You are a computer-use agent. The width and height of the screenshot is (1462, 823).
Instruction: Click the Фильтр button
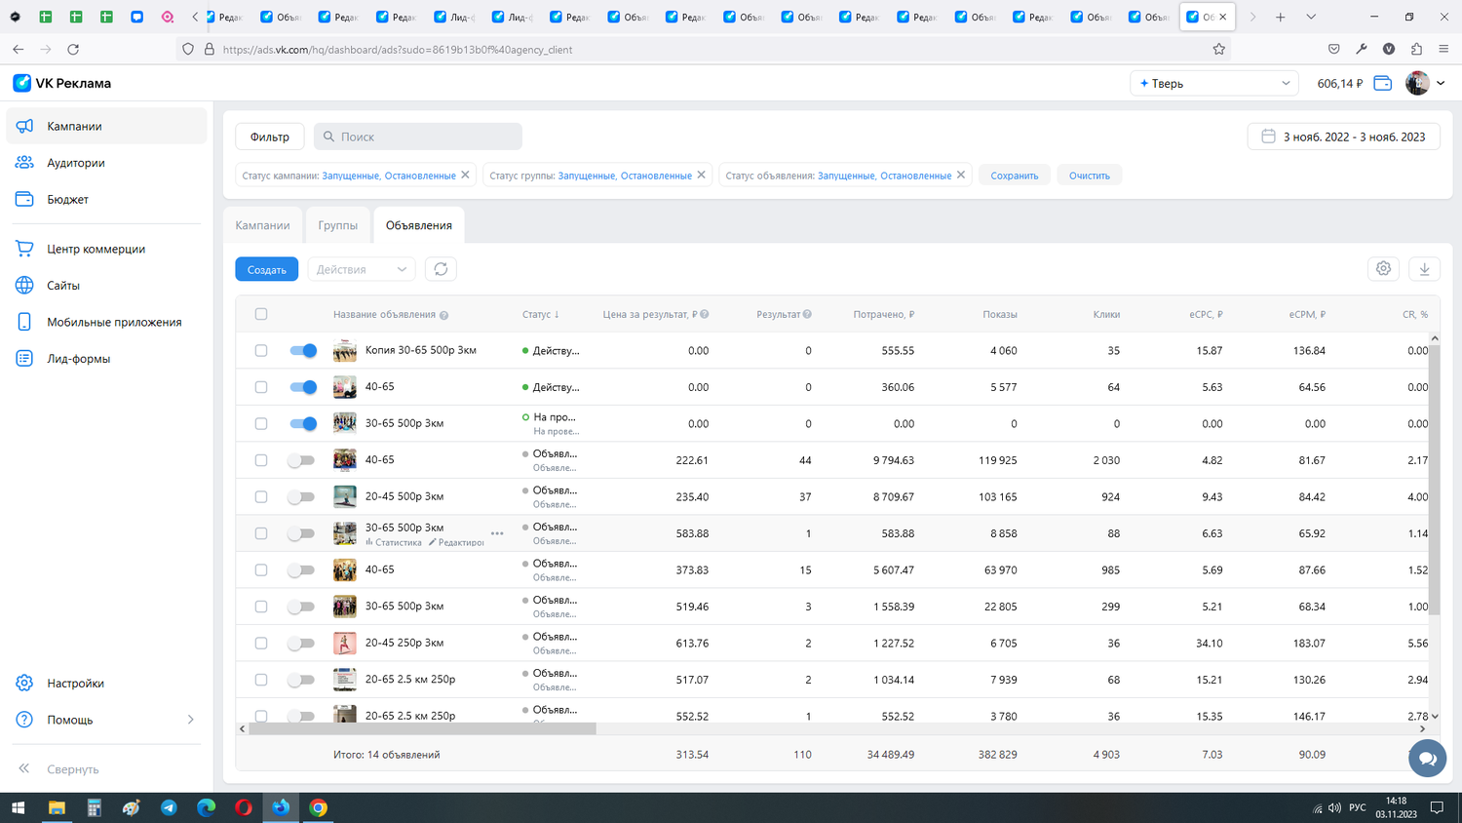point(270,137)
